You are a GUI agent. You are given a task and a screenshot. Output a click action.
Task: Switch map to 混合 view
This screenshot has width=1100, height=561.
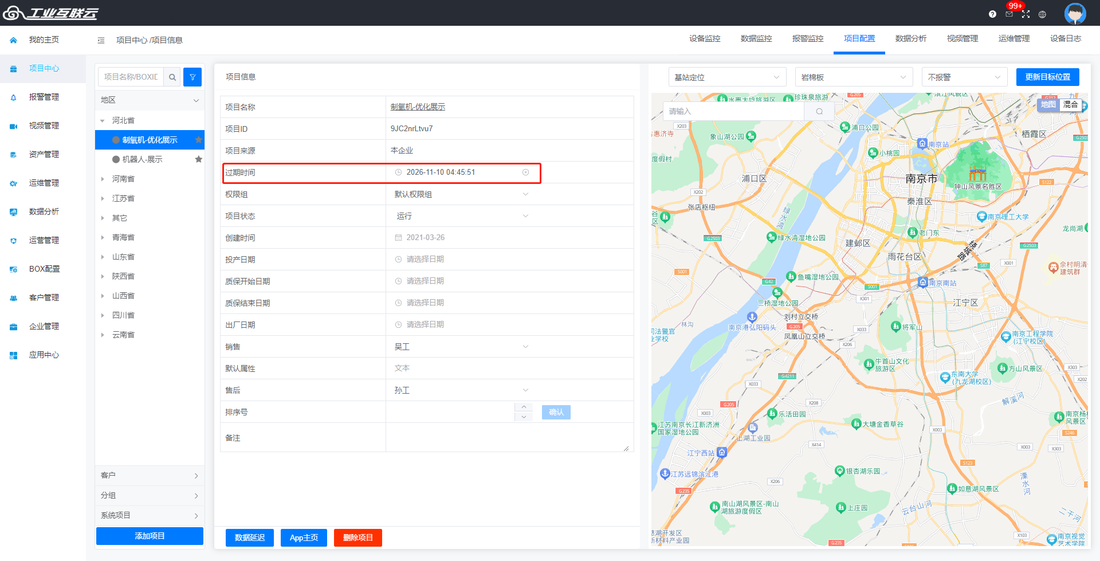(1070, 104)
